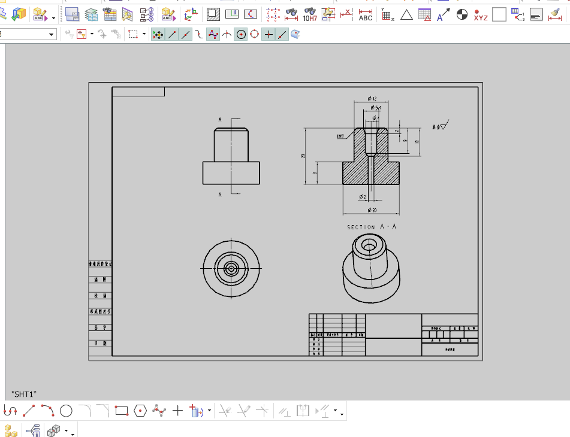Open the drafting ABC cube tool with dropdown
This screenshot has height=437, width=570.
tap(41, 14)
